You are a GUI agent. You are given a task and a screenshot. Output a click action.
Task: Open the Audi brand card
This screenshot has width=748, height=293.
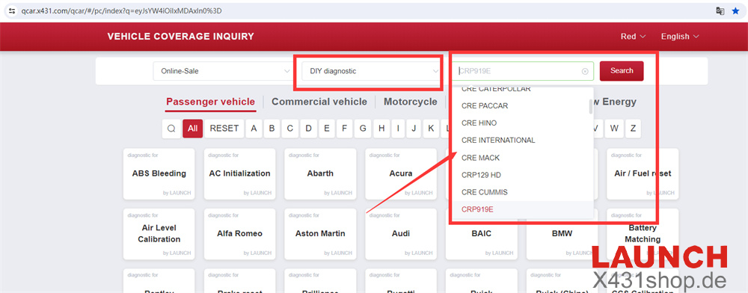pos(401,233)
